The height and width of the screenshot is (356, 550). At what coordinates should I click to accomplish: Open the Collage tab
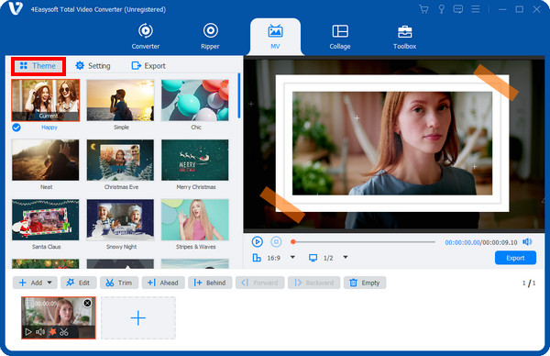pos(340,37)
